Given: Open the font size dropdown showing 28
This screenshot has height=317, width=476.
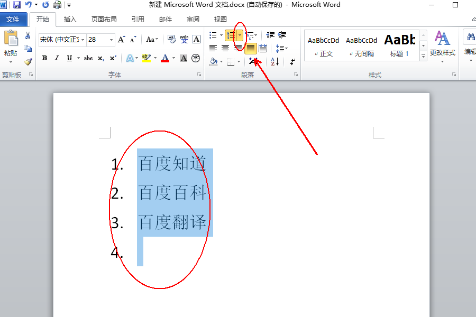Looking at the screenshot, I should 111,40.
